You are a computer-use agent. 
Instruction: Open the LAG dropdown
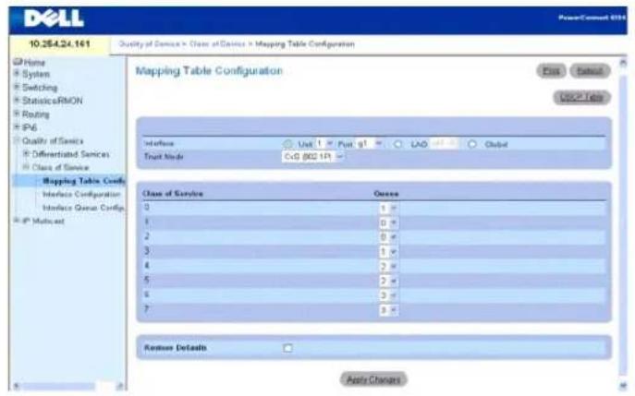tap(445, 144)
